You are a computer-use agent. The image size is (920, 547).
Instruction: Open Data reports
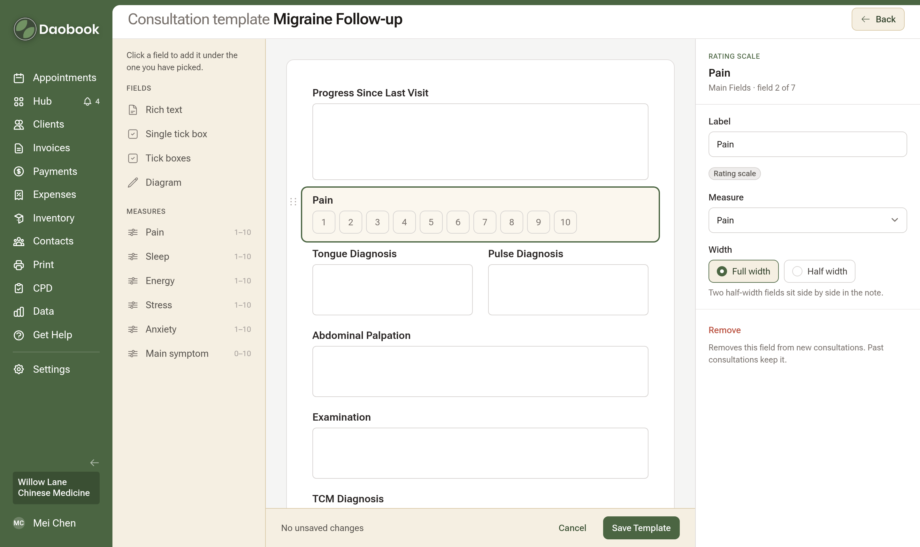56,311
